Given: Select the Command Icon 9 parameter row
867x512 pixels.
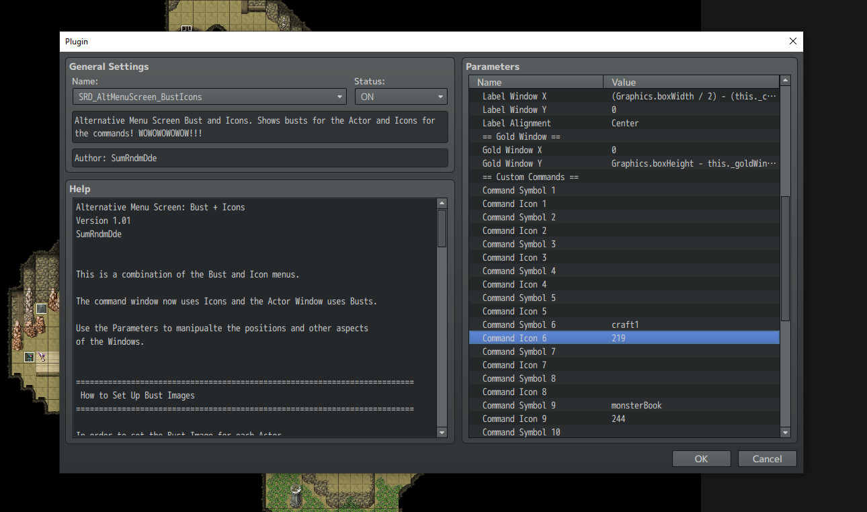Looking at the screenshot, I should 624,419.
